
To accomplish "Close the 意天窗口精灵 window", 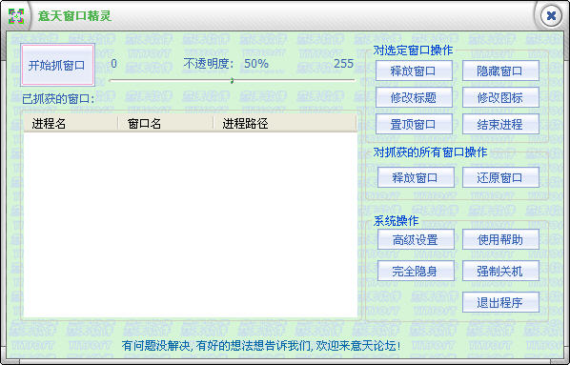I will point(551,15).
